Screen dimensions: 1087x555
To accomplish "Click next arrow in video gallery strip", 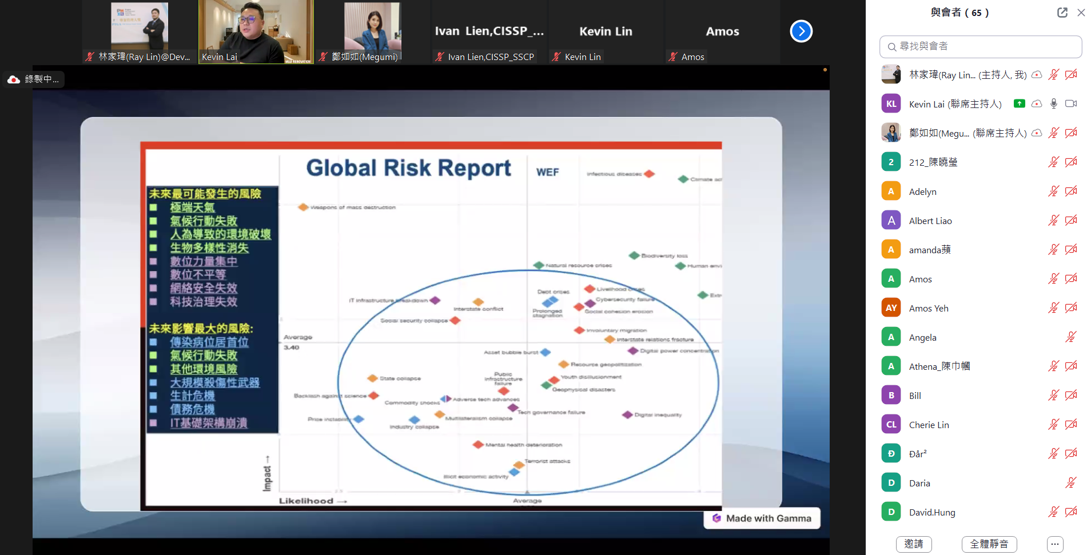I will tap(801, 31).
